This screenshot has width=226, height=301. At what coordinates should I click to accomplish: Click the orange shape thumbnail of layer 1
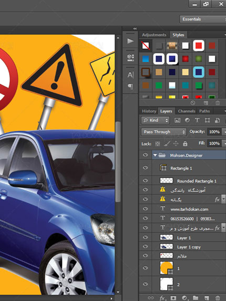click(x=166, y=268)
